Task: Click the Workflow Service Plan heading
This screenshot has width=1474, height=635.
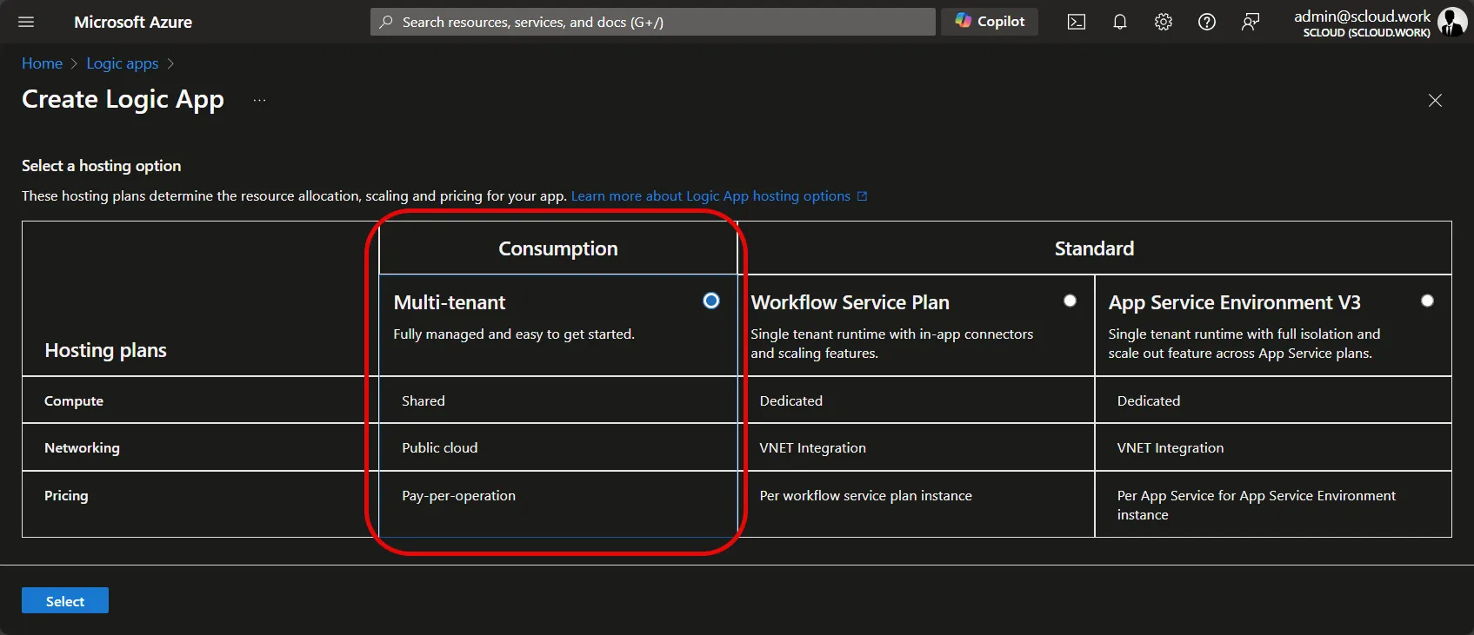Action: point(850,302)
